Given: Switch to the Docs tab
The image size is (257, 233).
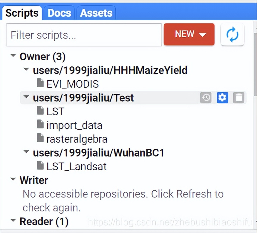Looking at the screenshot, I should pos(59,13).
